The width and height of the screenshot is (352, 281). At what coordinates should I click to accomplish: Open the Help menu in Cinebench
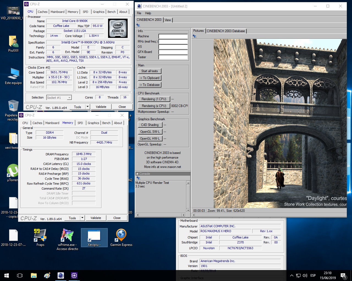coord(148,13)
